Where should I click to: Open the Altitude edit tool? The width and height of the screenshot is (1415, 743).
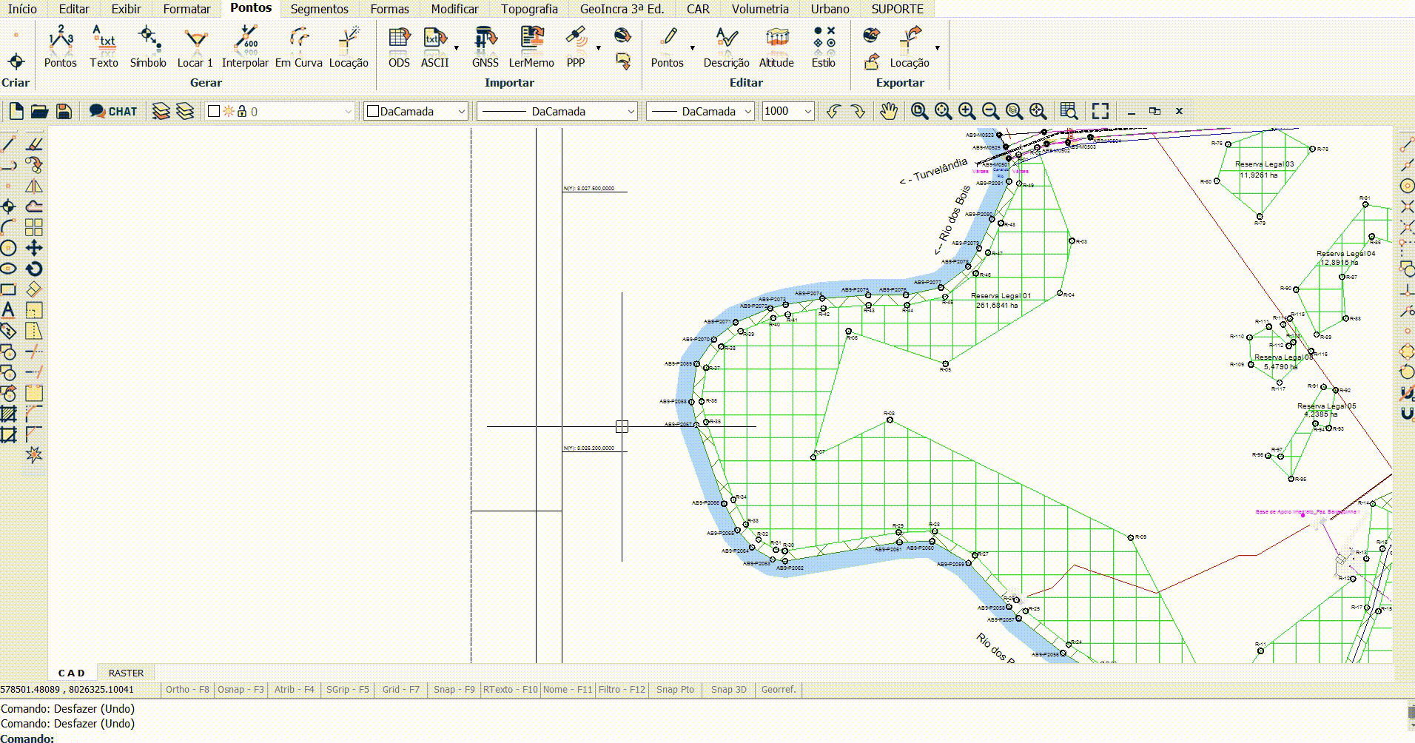(x=776, y=47)
